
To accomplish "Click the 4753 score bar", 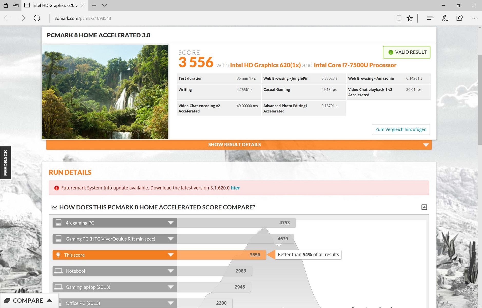I will [x=236, y=223].
